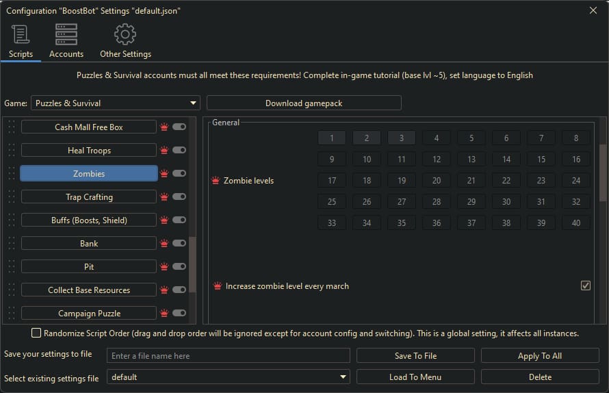Click crown icon next to Increase zombie level
The width and height of the screenshot is (609, 393).
[x=218, y=286]
